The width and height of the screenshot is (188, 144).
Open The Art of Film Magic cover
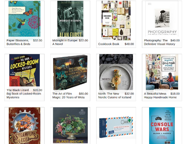coord(70,72)
